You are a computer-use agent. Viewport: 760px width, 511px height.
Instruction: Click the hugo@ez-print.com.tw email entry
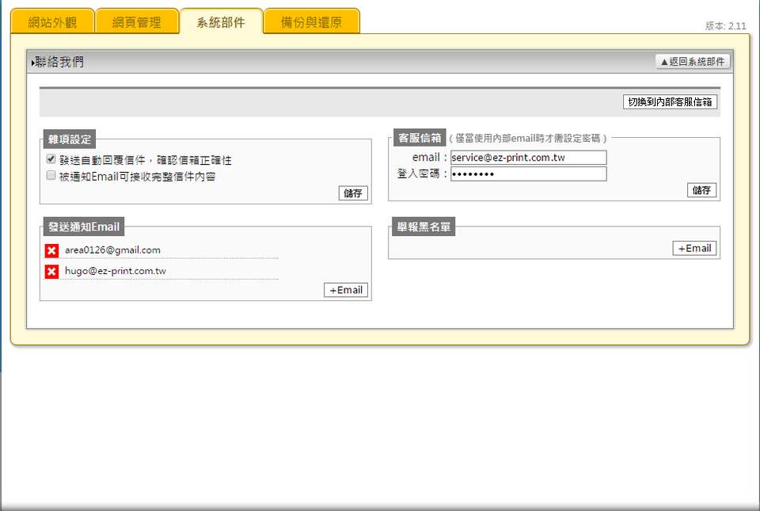pyautogui.click(x=116, y=271)
